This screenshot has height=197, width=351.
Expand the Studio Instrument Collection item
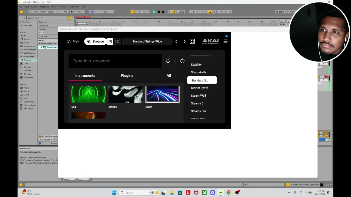(x=42, y=47)
